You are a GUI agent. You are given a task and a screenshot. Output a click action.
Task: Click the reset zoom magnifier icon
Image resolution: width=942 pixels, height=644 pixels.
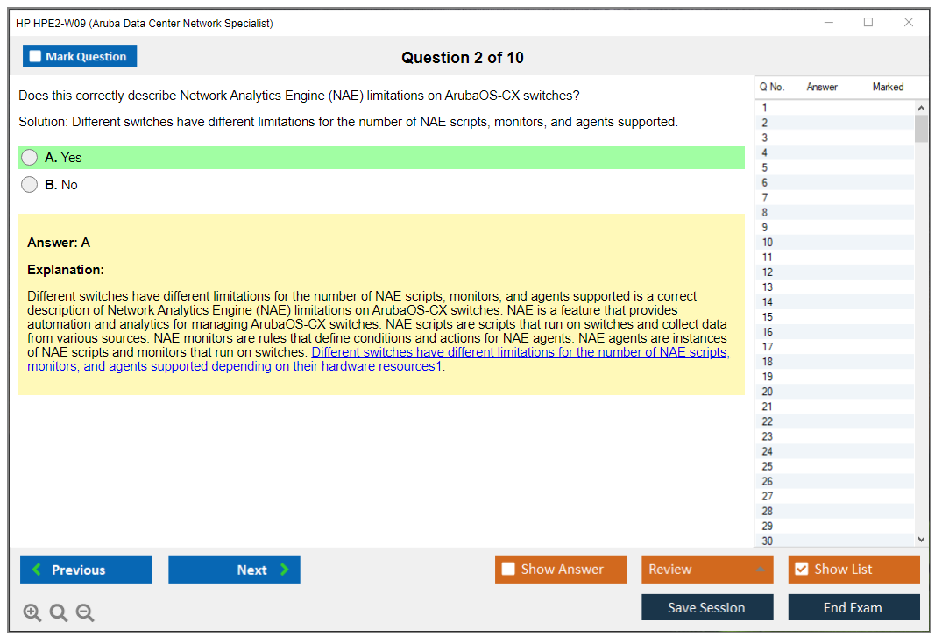pyautogui.click(x=59, y=612)
